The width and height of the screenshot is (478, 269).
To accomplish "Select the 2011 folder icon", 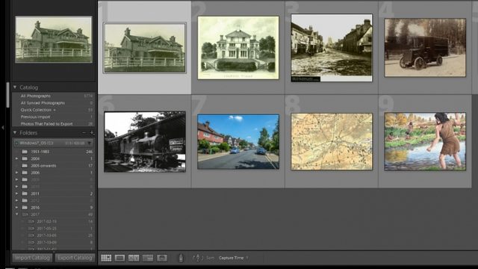I will point(25,194).
